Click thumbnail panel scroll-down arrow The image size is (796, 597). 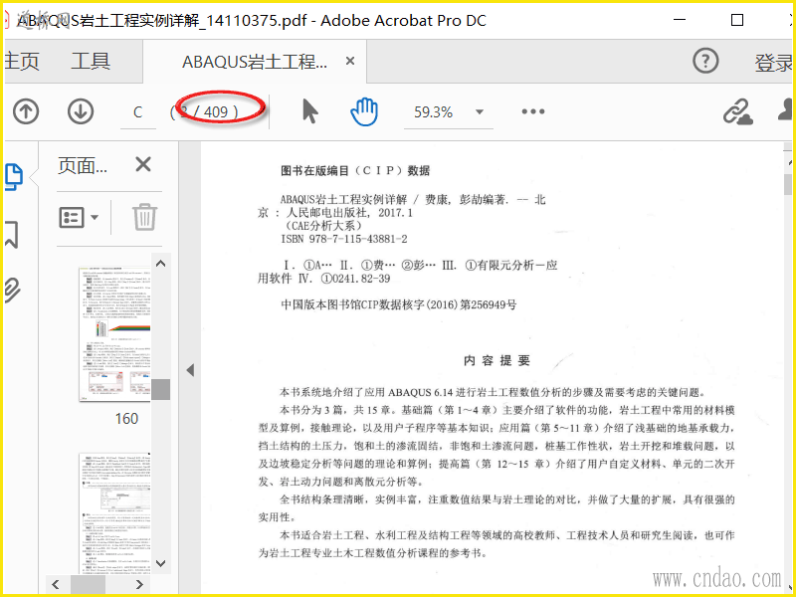(160, 563)
